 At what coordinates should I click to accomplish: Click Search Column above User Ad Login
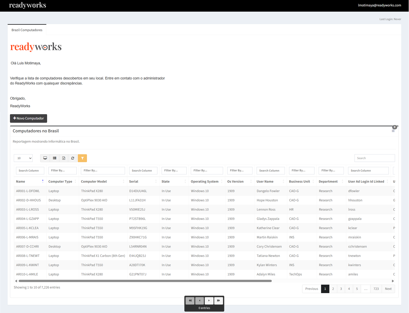coord(368,171)
